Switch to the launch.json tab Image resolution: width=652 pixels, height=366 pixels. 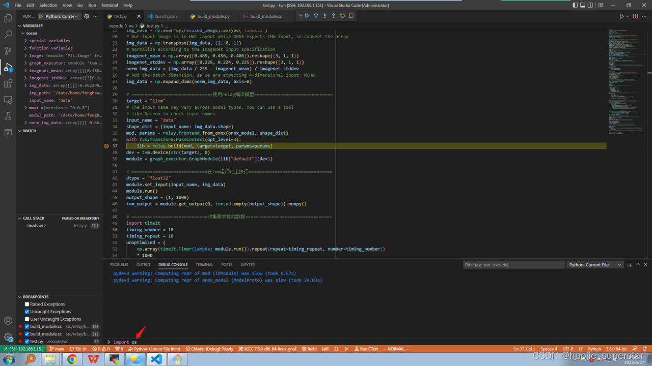[x=166, y=16]
